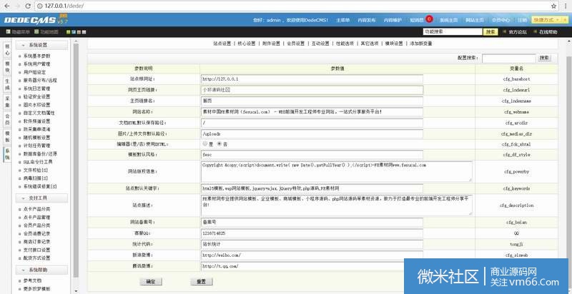Open the 会员中心 top menu item

coord(501,21)
